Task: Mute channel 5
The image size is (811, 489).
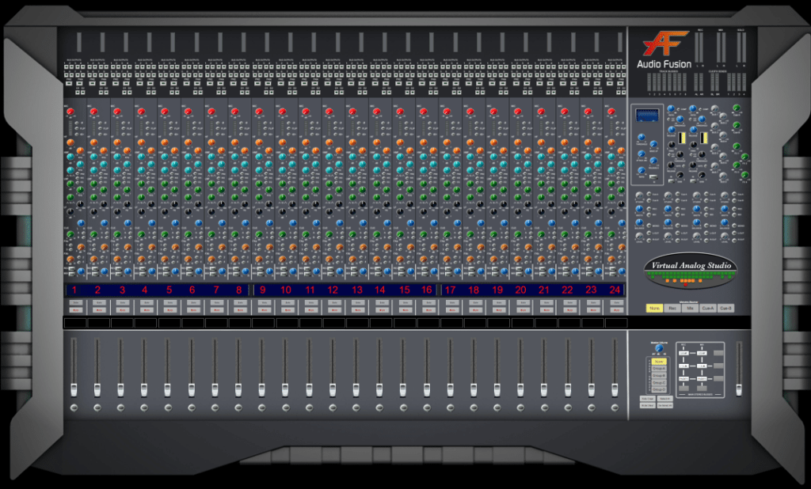Action: point(169,310)
